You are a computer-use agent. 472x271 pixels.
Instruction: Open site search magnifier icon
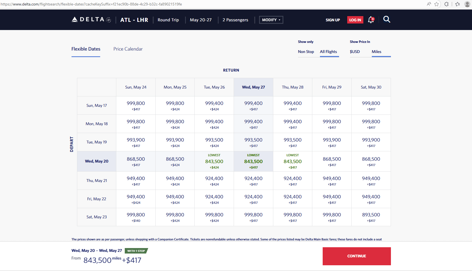(x=387, y=19)
